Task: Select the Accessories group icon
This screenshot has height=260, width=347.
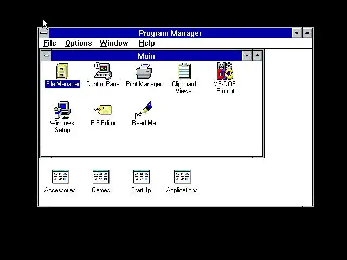Action: (x=60, y=177)
